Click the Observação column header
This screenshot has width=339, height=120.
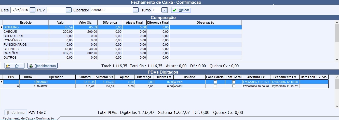tap(206, 23)
